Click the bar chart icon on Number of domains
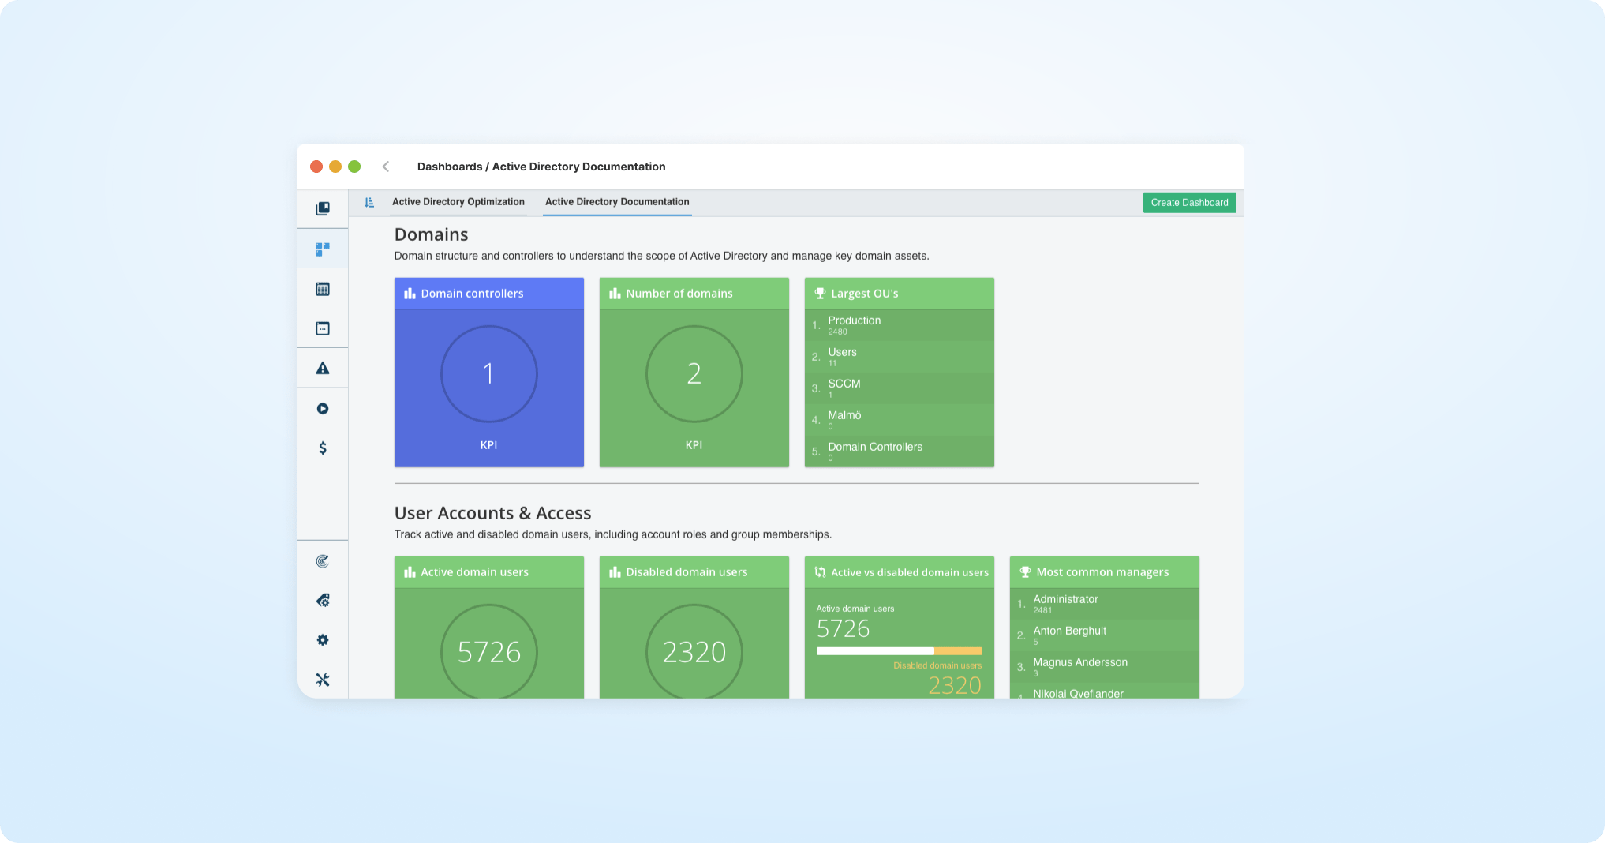The image size is (1605, 843). tap(615, 294)
